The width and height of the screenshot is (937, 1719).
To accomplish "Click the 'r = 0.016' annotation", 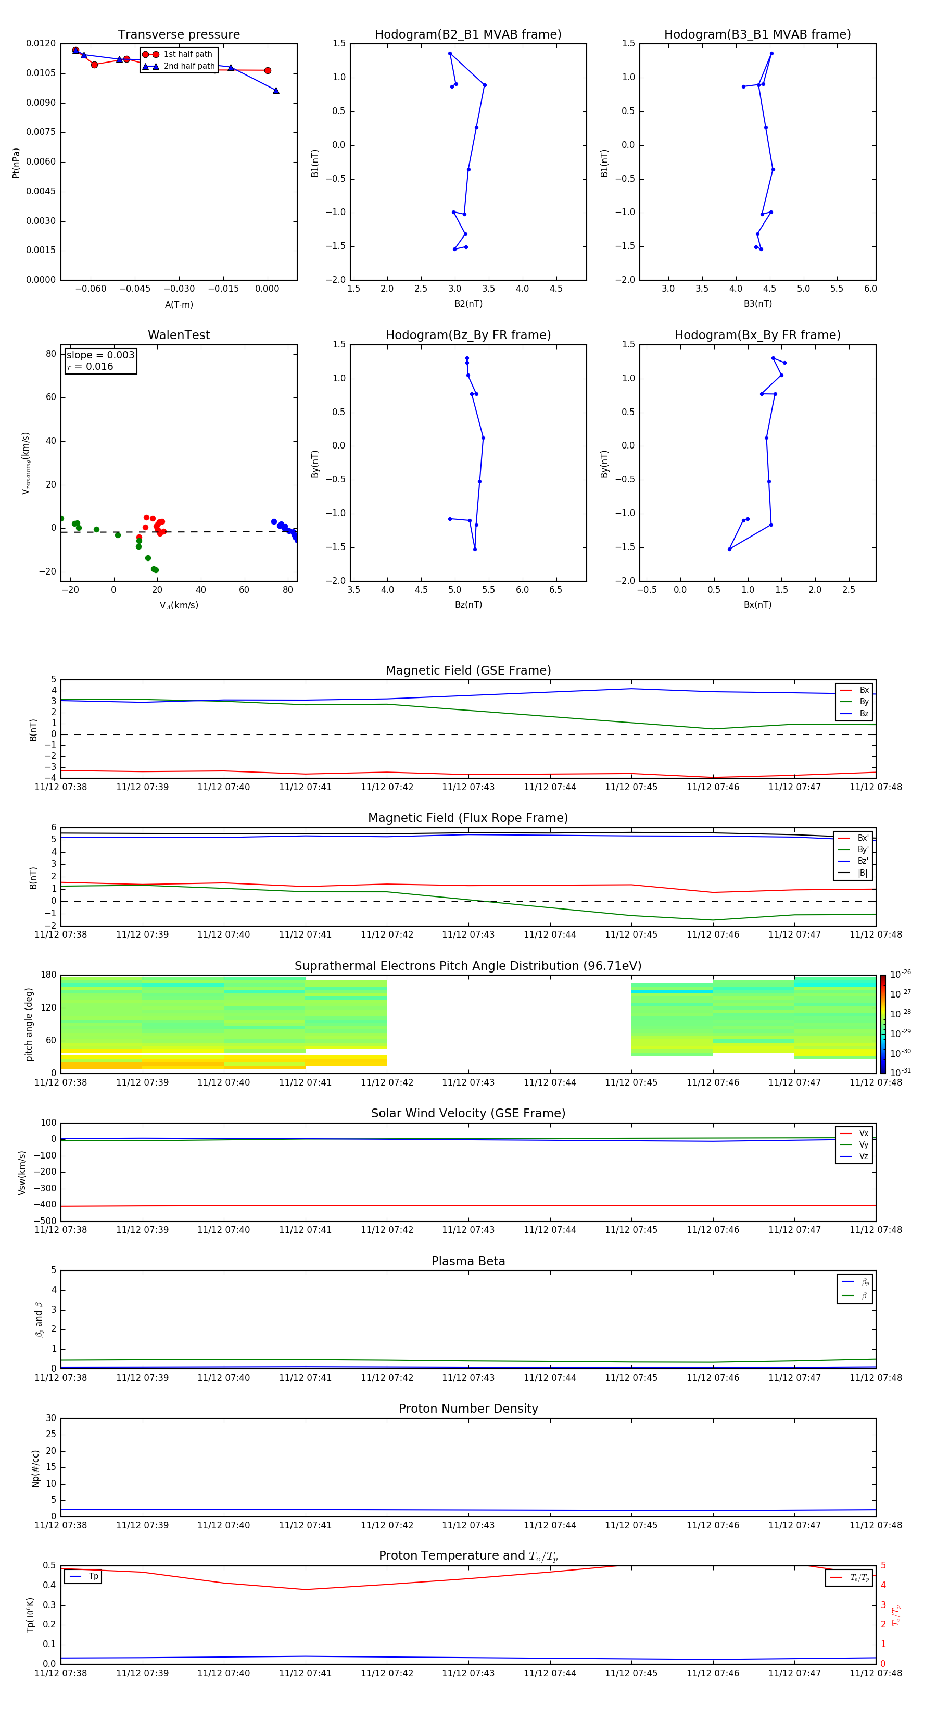I will pos(90,366).
